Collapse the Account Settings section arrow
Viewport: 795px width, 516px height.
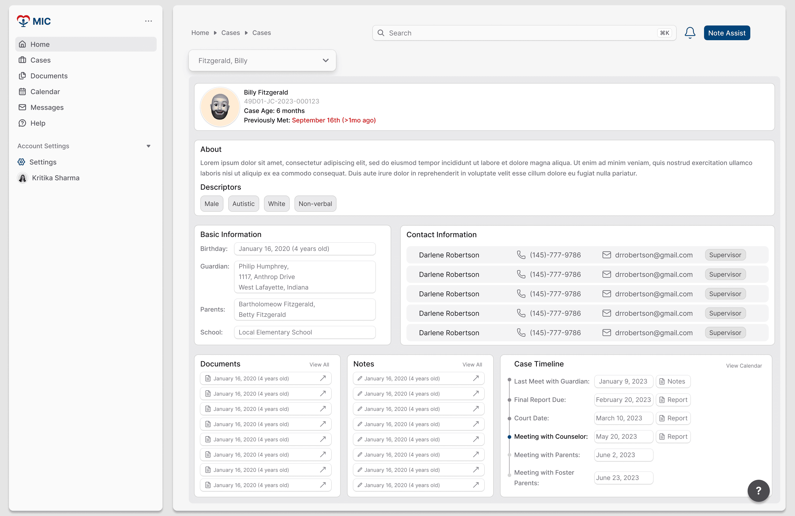click(148, 146)
